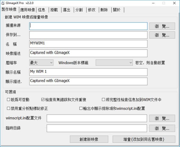Toggle 將完整性檢查信息加到WIM文件中 checkbox
Viewport: 180px width, 147px height.
pos(103,100)
